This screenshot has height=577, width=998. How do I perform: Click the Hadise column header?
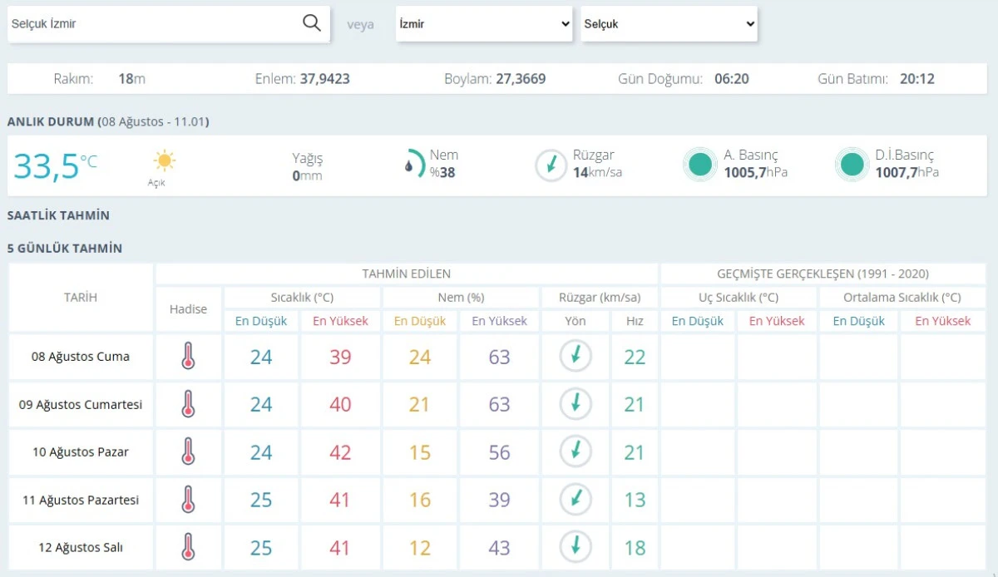(x=188, y=308)
